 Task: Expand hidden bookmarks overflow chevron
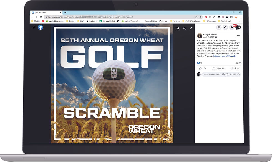(x=240, y=21)
